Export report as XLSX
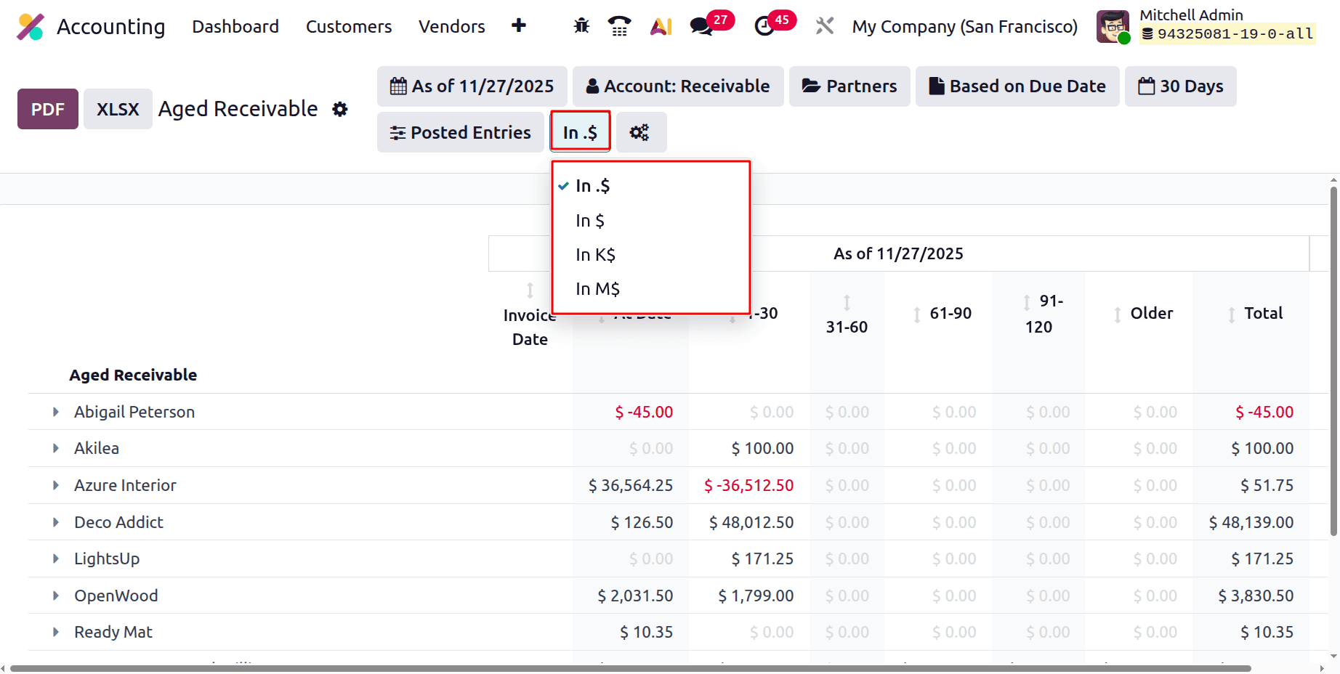Screen dimensions: 1340x674 (x=118, y=109)
